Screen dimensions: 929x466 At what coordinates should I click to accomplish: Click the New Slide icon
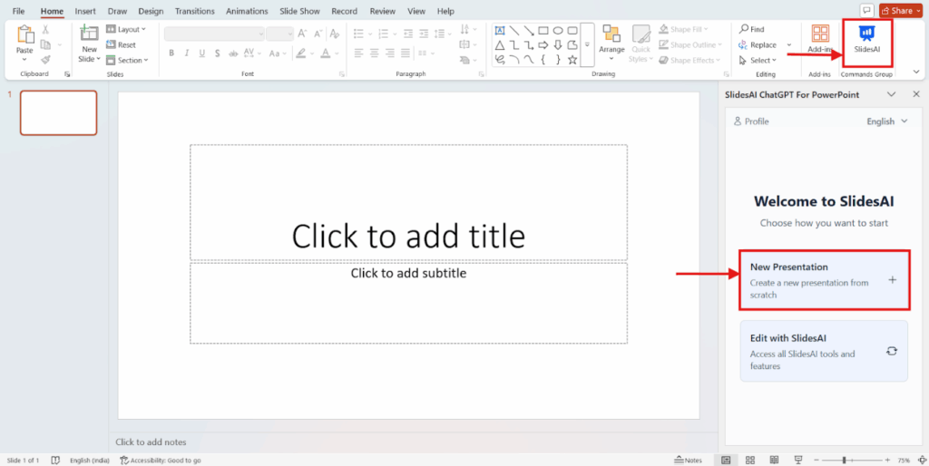89,34
